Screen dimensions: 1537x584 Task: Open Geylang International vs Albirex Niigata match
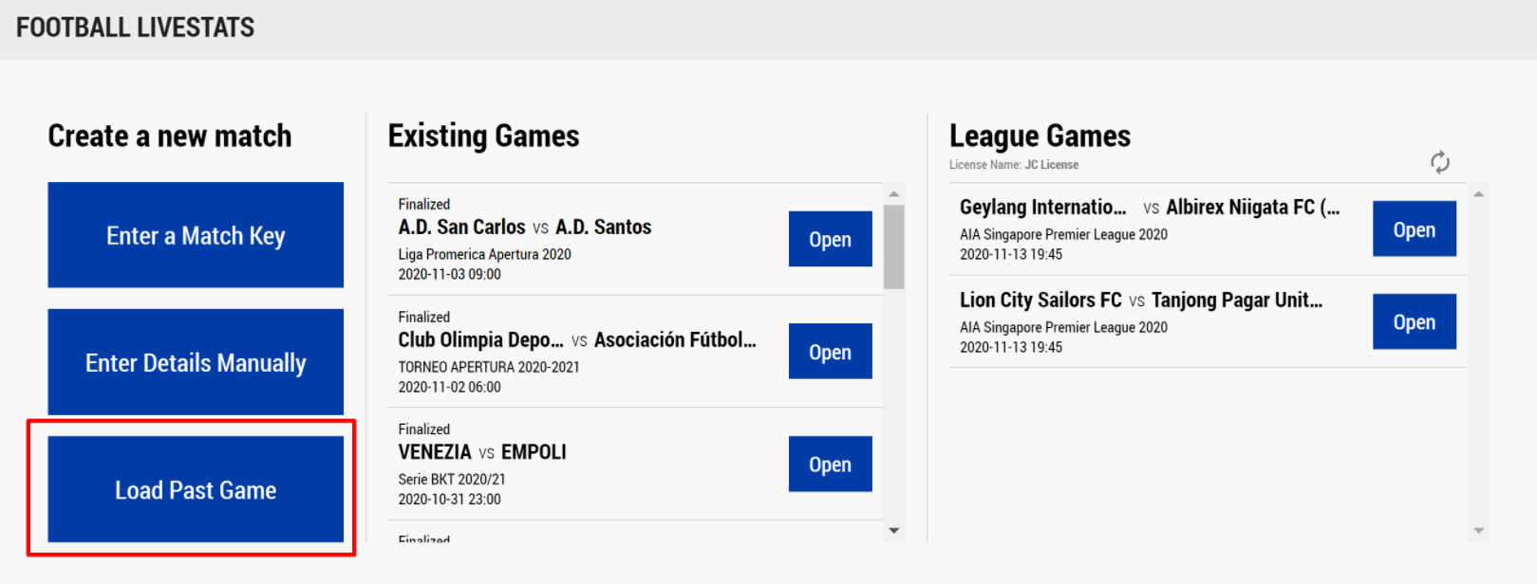point(1414,228)
